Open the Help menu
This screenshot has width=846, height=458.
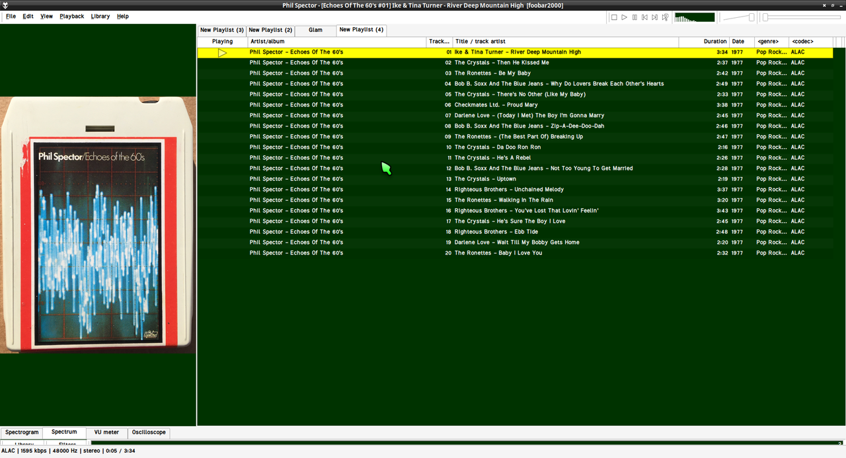123,16
